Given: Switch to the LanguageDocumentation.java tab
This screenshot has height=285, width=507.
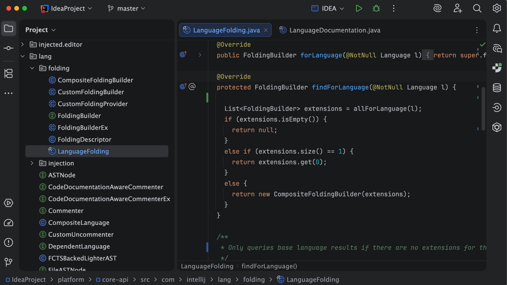Looking at the screenshot, I should (x=335, y=30).
